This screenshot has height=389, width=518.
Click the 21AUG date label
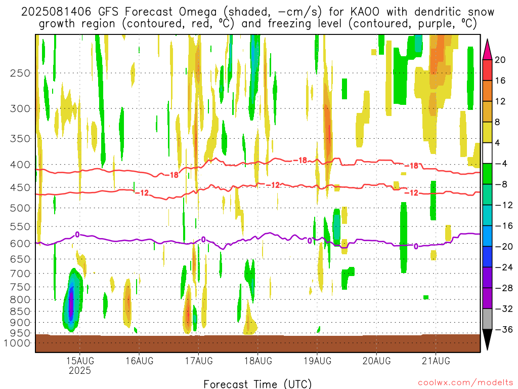pos(436,361)
